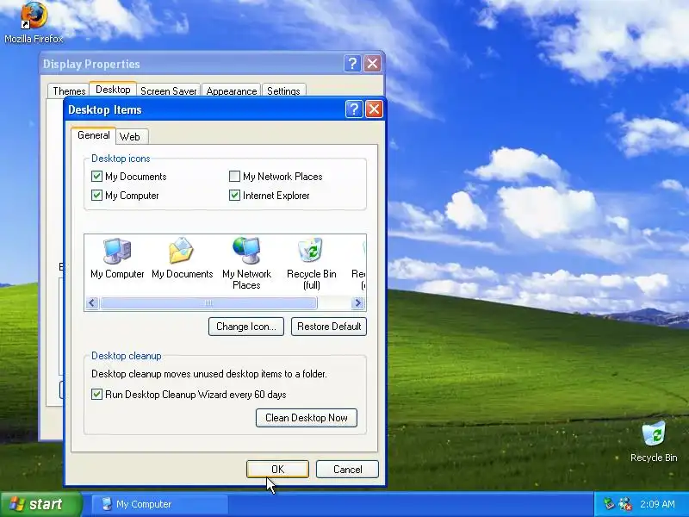Viewport: 689px width, 517px height.
Task: Open the Start menu
Action: point(41,504)
